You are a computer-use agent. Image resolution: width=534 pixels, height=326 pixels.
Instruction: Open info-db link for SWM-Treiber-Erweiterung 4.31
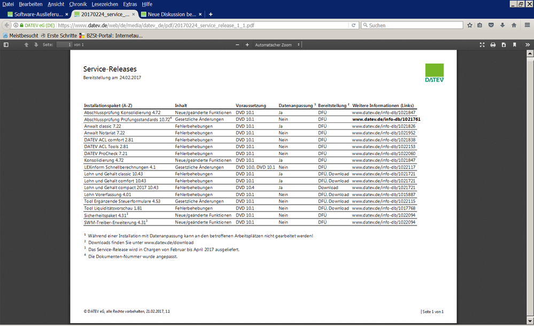click(384, 222)
